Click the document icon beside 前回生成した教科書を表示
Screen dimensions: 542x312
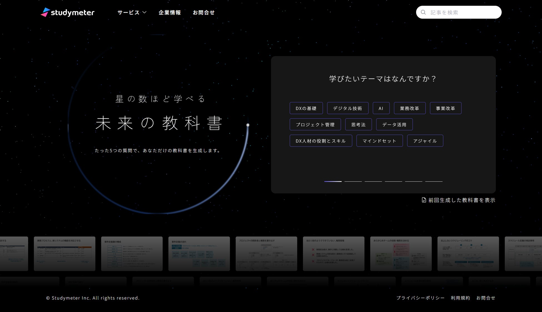(x=424, y=200)
